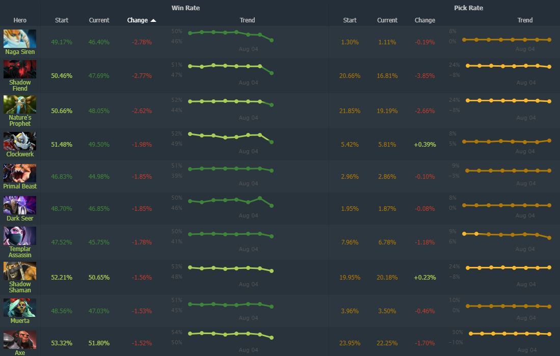The width and height of the screenshot is (560, 356).
Task: Open the Dark Seer name link
Action: (x=20, y=218)
